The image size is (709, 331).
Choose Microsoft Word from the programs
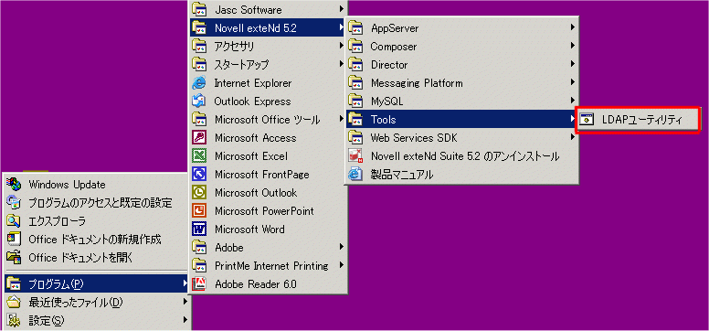point(268,230)
